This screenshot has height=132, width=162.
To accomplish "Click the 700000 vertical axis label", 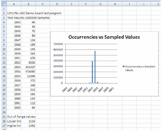I will pos(58,44).
